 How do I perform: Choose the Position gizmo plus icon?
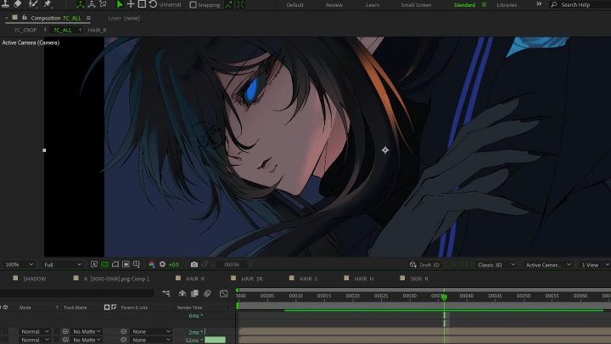pyautogui.click(x=131, y=4)
